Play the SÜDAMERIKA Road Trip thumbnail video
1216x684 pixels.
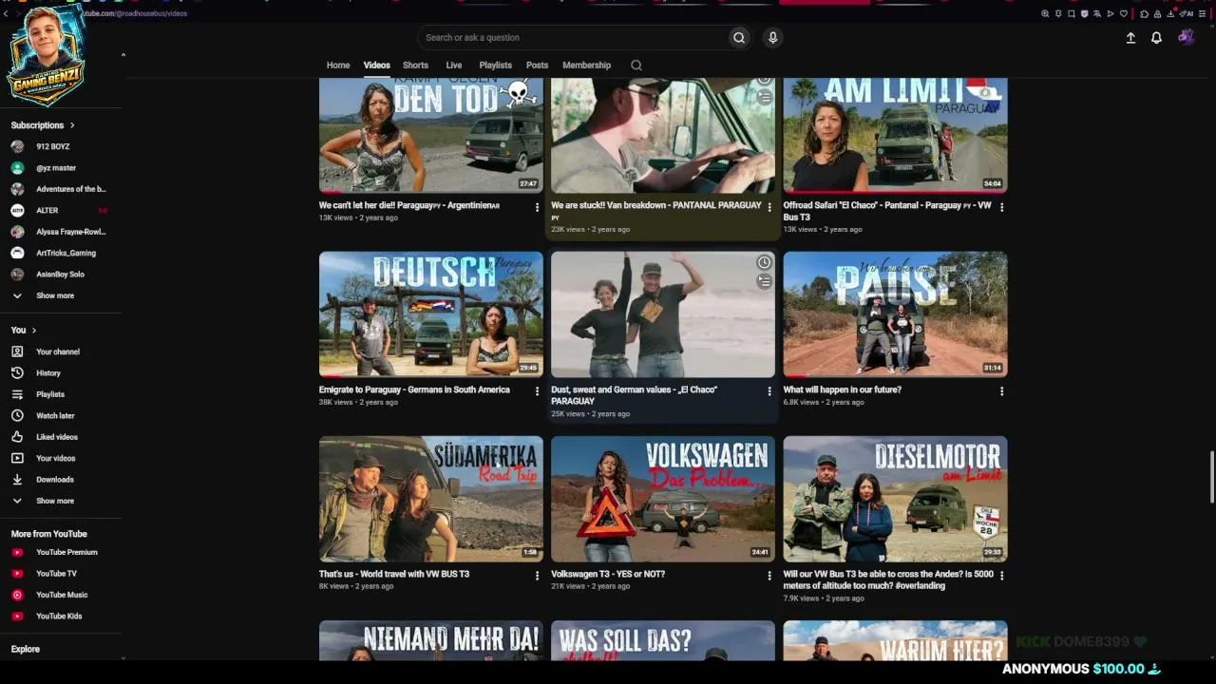click(431, 499)
